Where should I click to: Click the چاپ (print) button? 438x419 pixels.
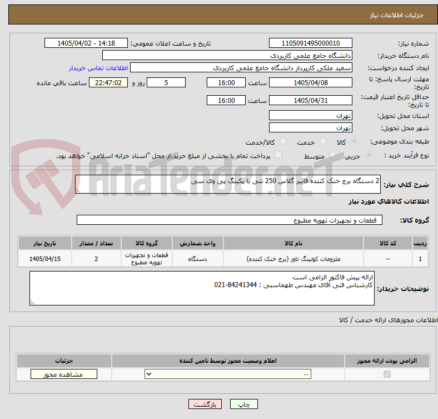tap(243, 404)
